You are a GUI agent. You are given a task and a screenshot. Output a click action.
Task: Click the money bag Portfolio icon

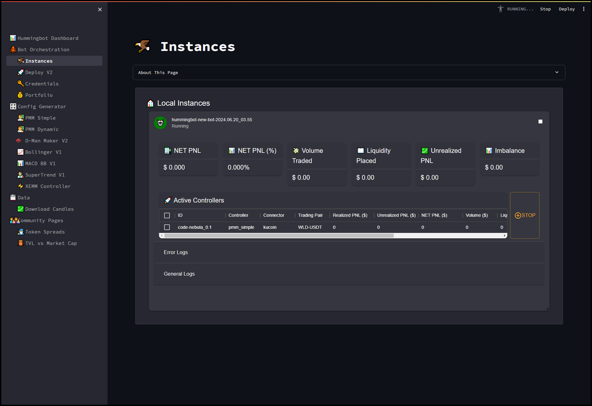pyautogui.click(x=20, y=95)
